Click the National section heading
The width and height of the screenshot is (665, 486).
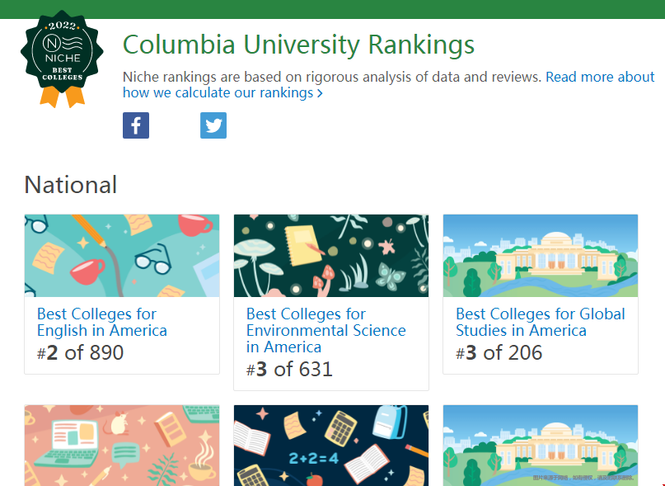[x=71, y=185]
